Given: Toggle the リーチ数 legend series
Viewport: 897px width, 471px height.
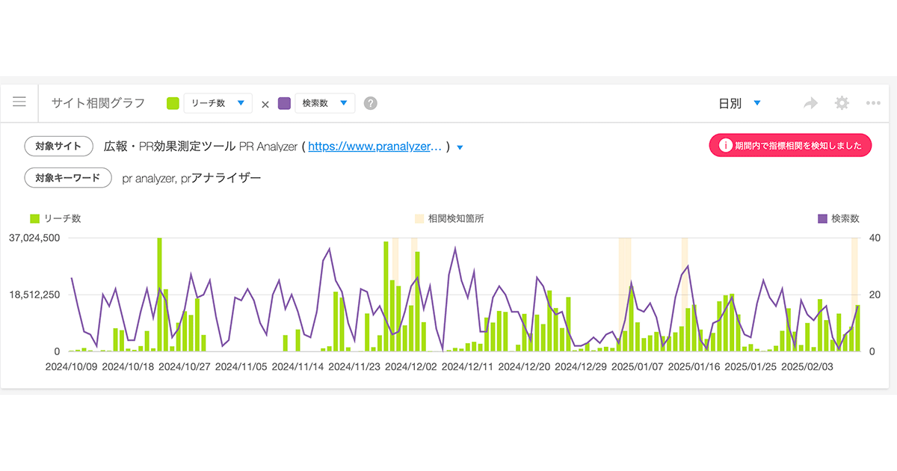Looking at the screenshot, I should (x=55, y=218).
